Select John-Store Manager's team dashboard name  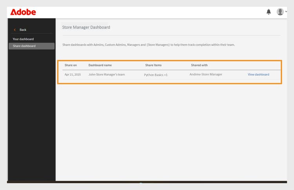point(107,75)
